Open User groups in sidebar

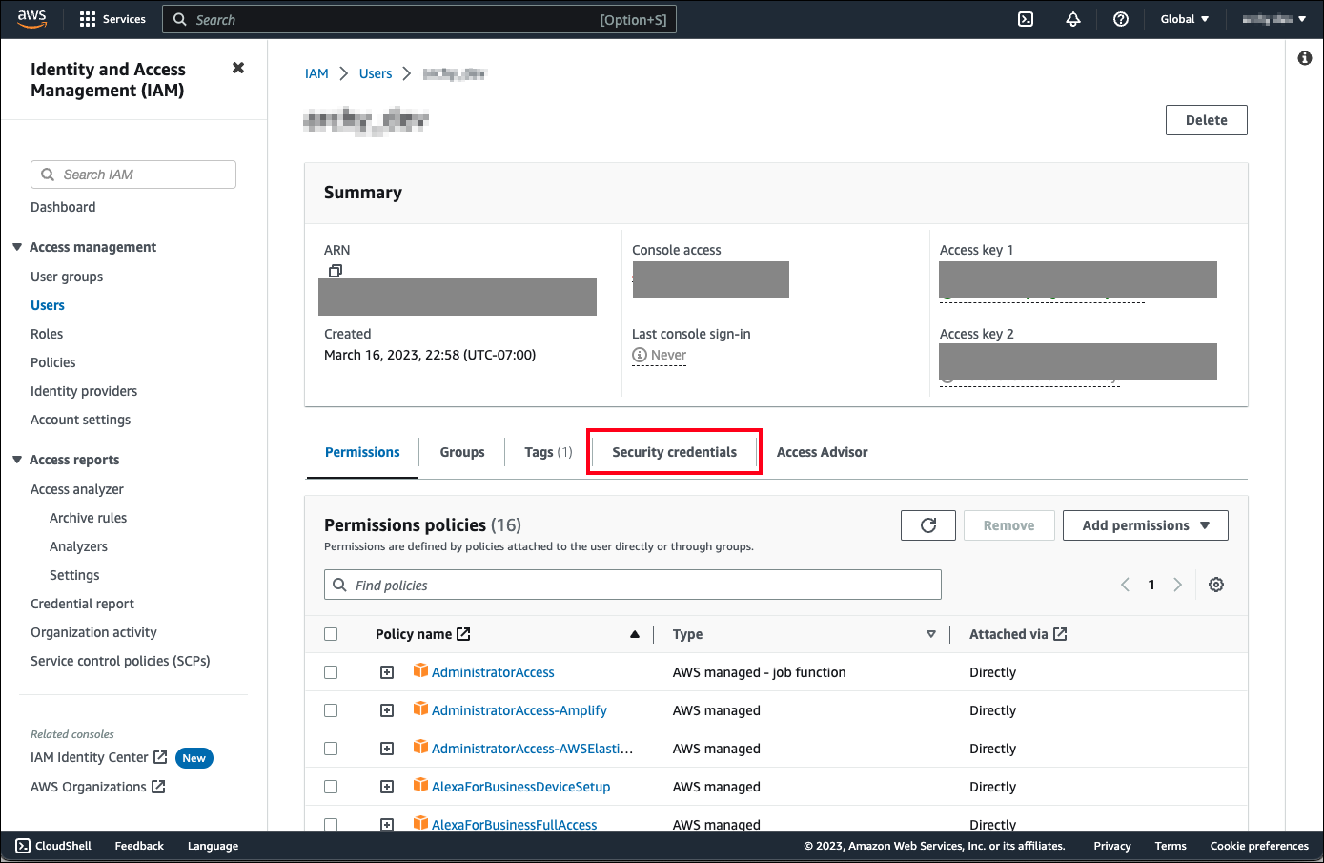67,277
